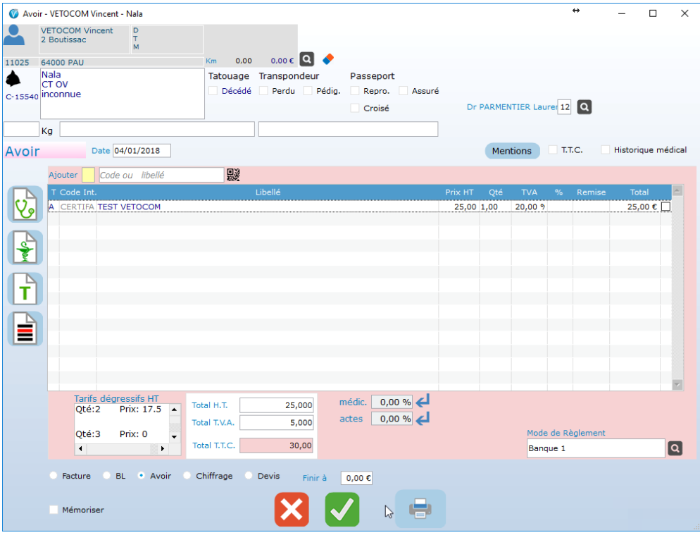Click the Remise column header

591,192
